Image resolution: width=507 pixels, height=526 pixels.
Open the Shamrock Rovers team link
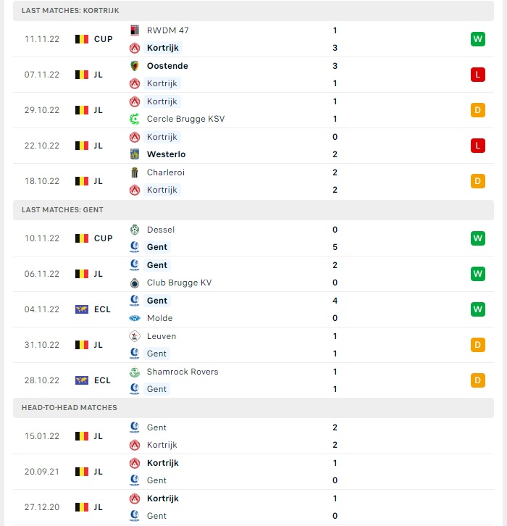coord(183,372)
